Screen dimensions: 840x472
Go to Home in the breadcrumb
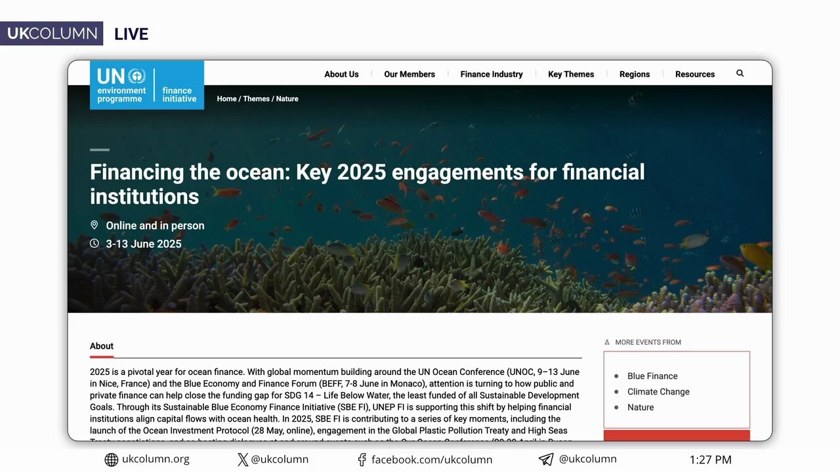pyautogui.click(x=226, y=99)
